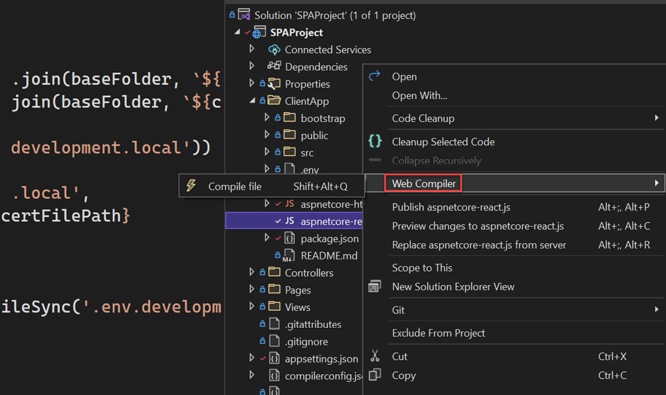Click the Copy icon in context menu
Screen dimensions: 666x395
(375, 375)
